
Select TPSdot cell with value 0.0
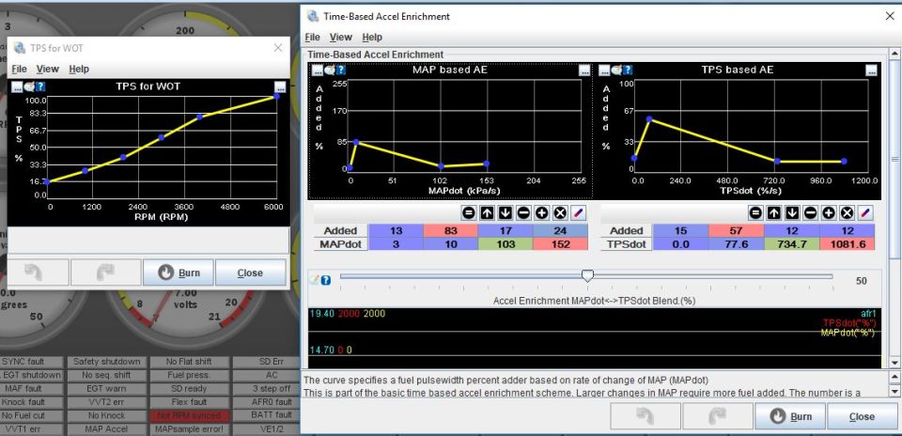[x=681, y=244]
